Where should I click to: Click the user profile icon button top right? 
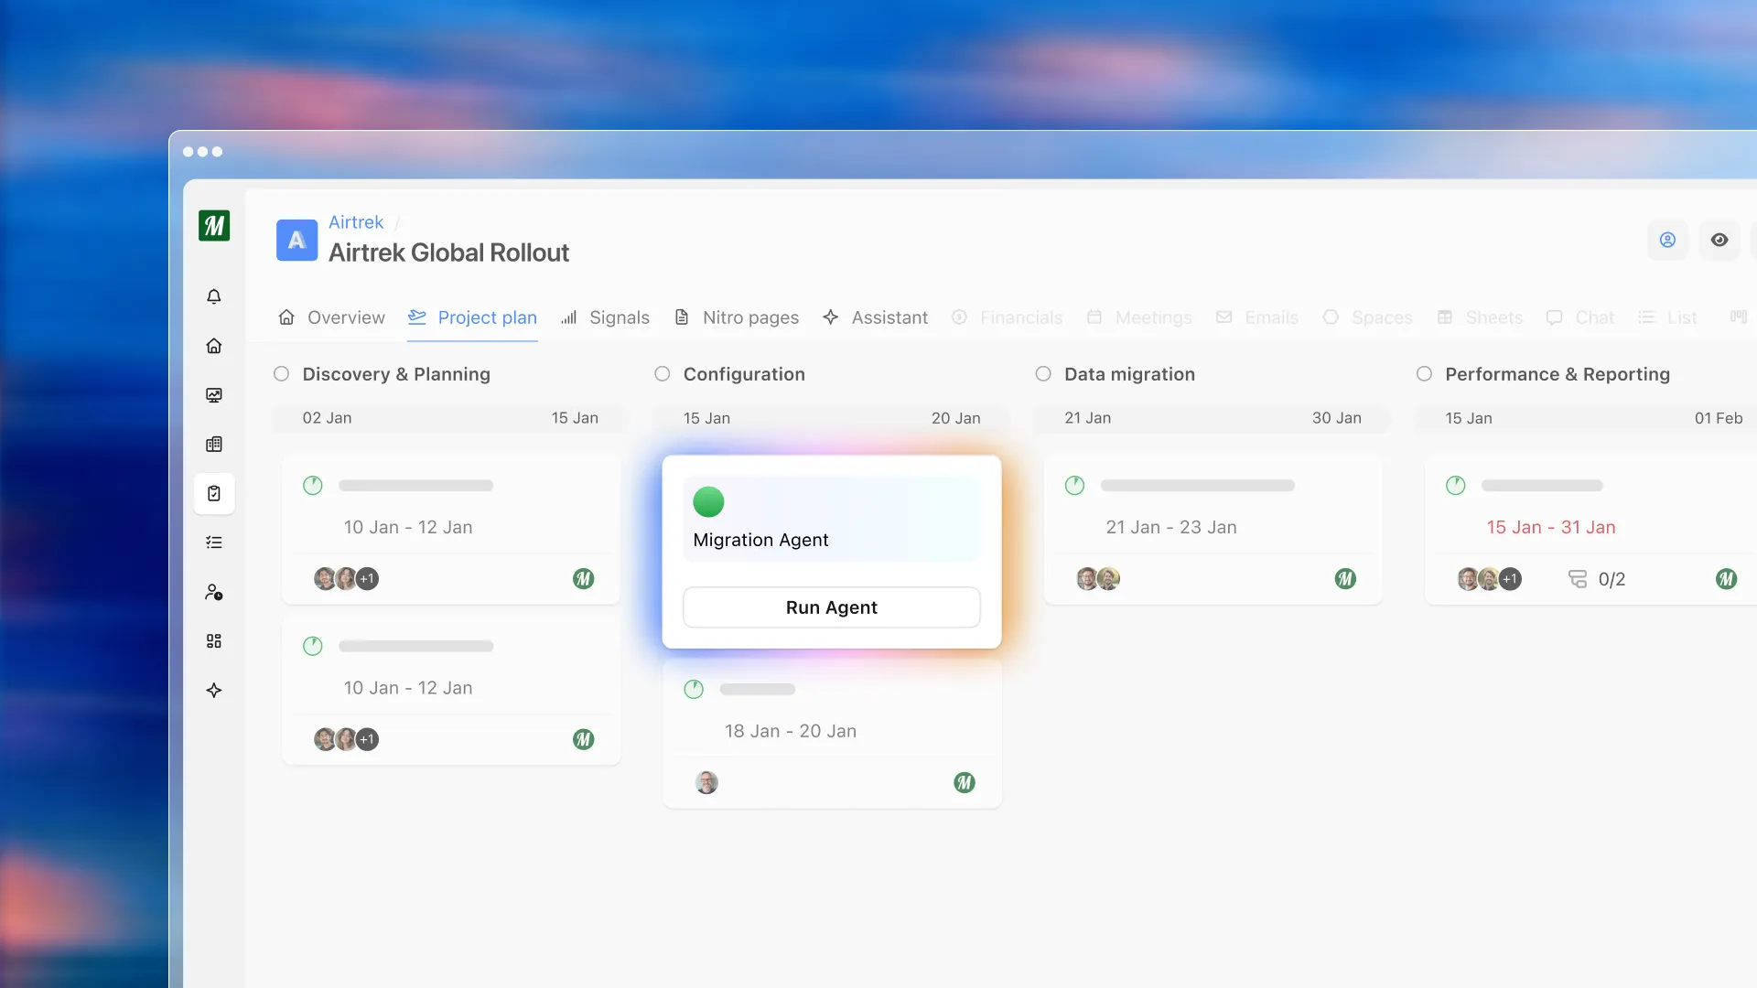[1667, 240]
